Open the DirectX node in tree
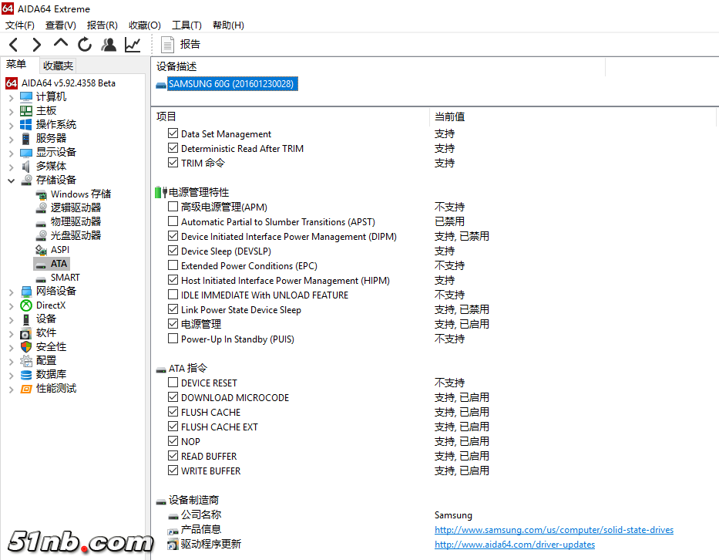The width and height of the screenshot is (719, 560). pos(50,305)
